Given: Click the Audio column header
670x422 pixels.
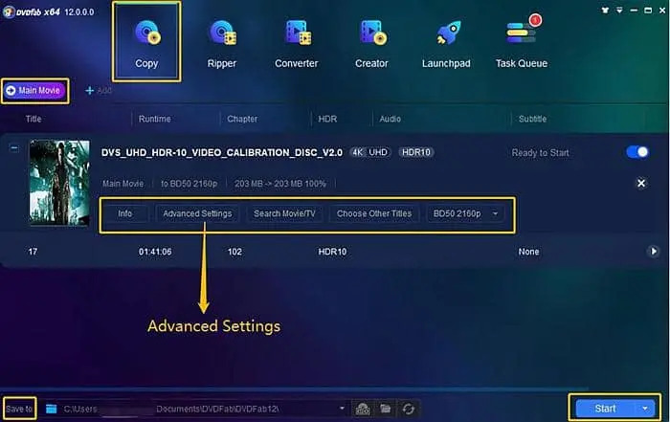Looking at the screenshot, I should click(391, 119).
